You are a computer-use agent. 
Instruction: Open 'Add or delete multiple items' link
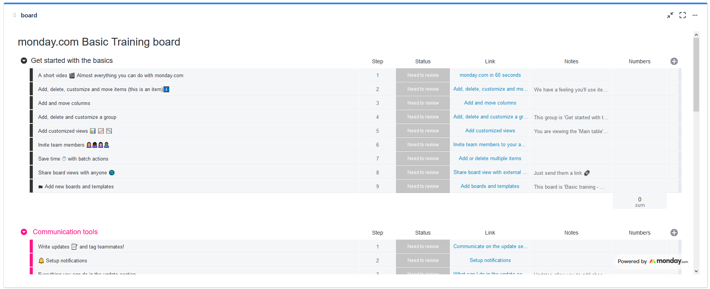(x=490, y=159)
